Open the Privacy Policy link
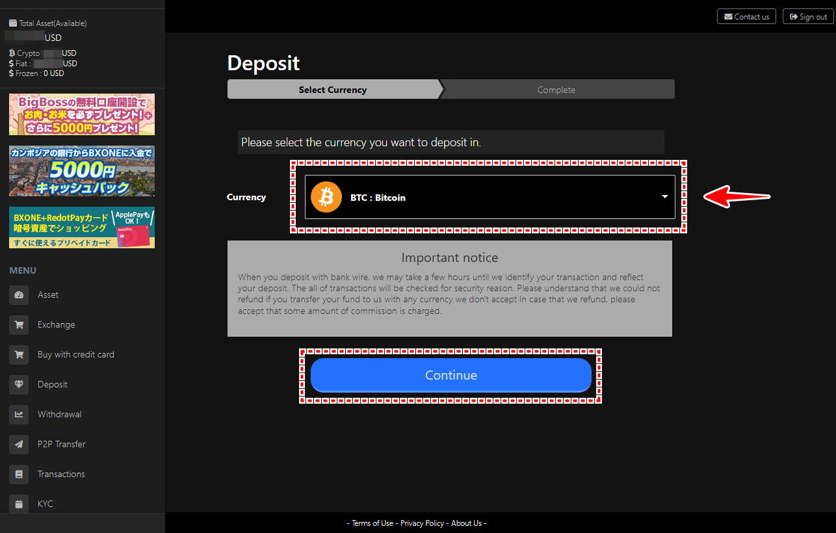This screenshot has width=836, height=533. [x=422, y=523]
